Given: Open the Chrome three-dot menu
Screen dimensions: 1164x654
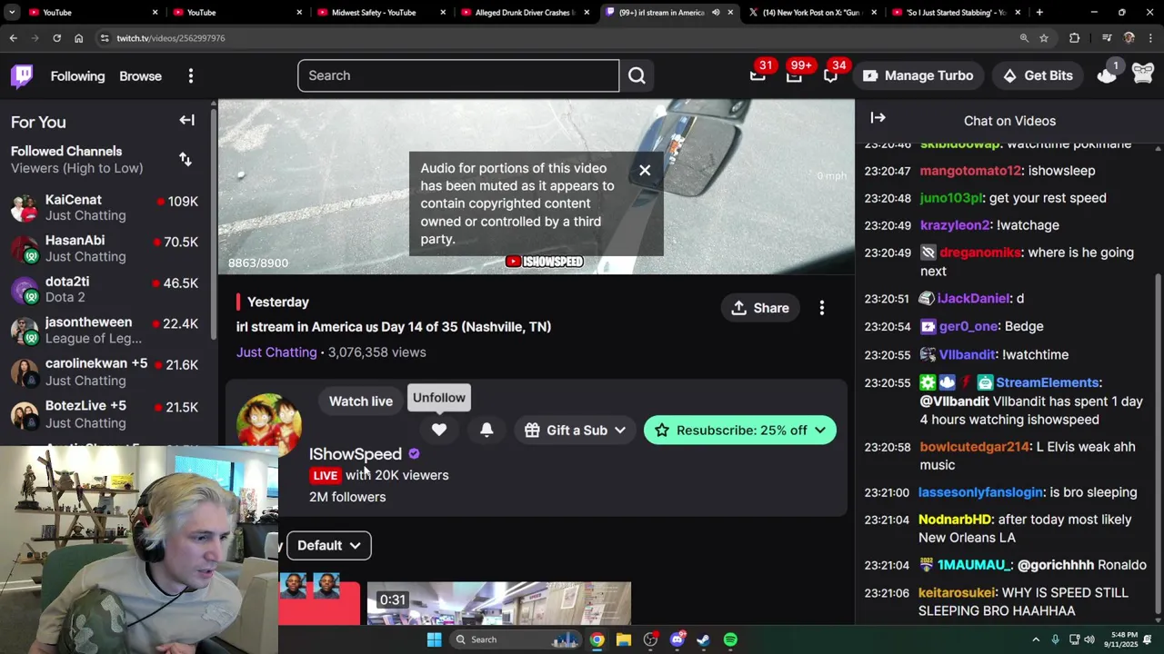Looking at the screenshot, I should tap(1151, 38).
